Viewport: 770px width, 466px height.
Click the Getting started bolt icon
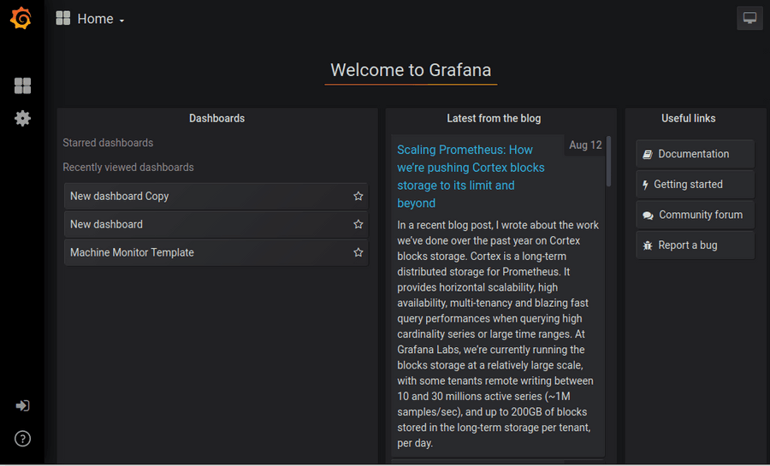[645, 185]
